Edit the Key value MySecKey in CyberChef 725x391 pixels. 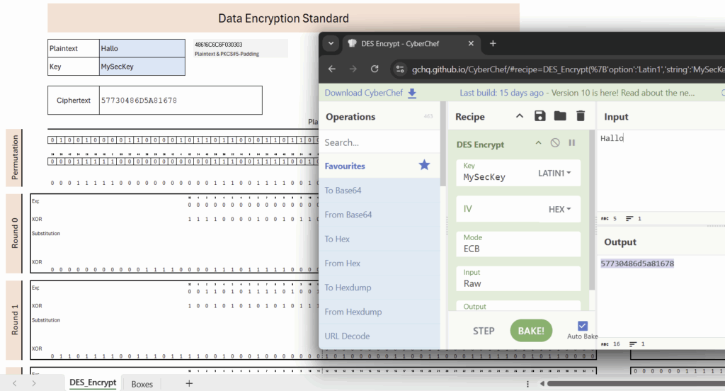click(484, 177)
